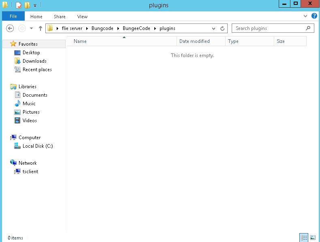Open Explorer Help question mark icon
Screen dimensions: 320x242
click(314, 16)
